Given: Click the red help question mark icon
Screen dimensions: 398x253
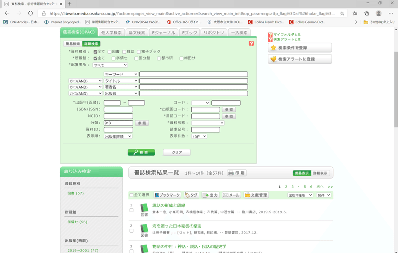Looking at the screenshot, I should [251, 44].
